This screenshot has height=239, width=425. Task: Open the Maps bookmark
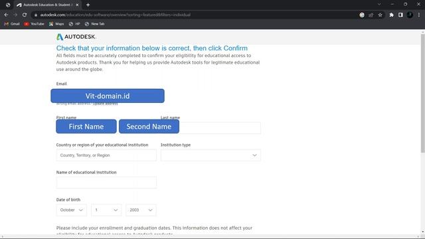point(56,24)
